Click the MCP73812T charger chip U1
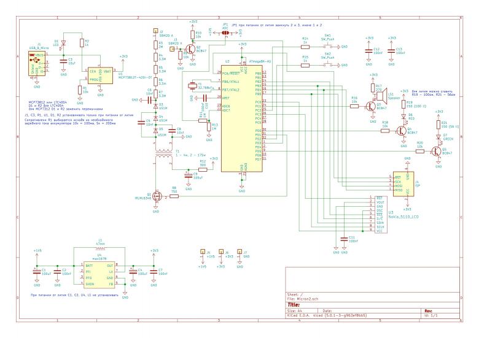Image resolution: width=479 pixels, height=338 pixels. [x=101, y=75]
